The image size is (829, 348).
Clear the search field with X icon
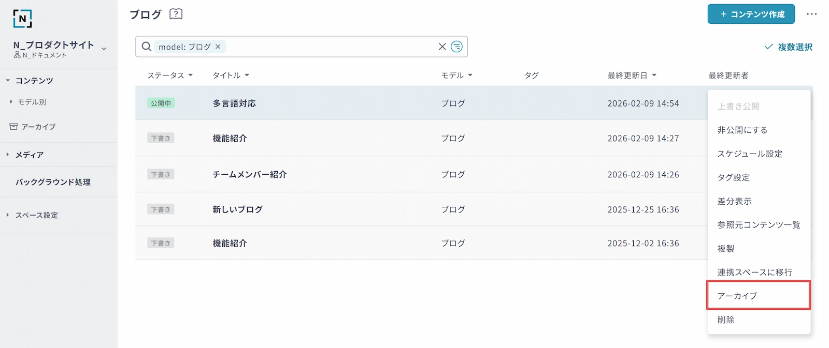pos(442,47)
